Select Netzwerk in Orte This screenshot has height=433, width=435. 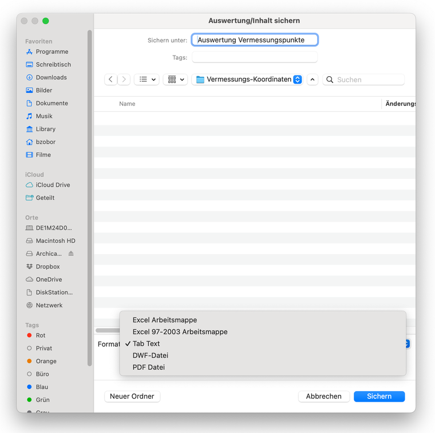pyautogui.click(x=44, y=305)
